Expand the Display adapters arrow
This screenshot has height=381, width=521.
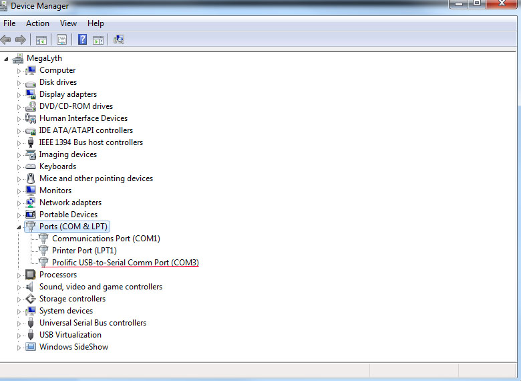(x=19, y=95)
